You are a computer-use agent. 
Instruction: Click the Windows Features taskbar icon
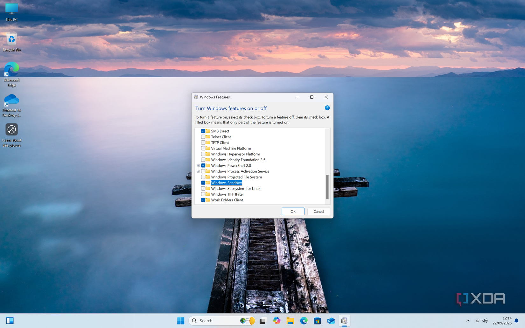point(344,321)
